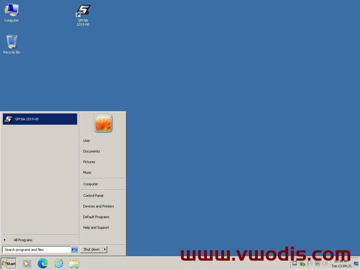Click the Start button
Viewport: 360px width, 270px height.
point(9,264)
